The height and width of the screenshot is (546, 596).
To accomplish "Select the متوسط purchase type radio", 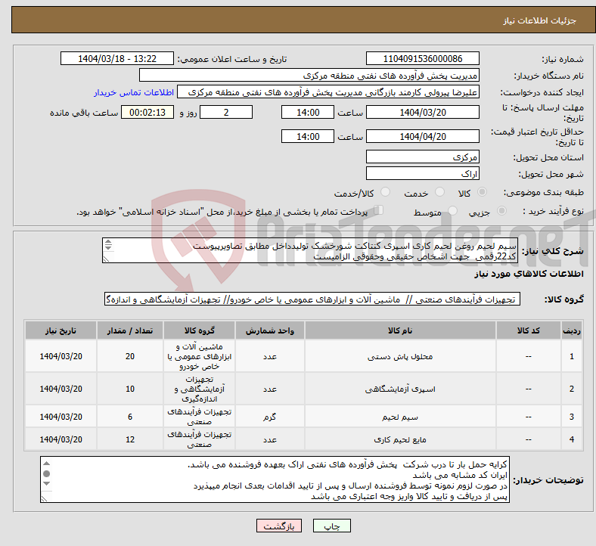I will [x=452, y=211].
